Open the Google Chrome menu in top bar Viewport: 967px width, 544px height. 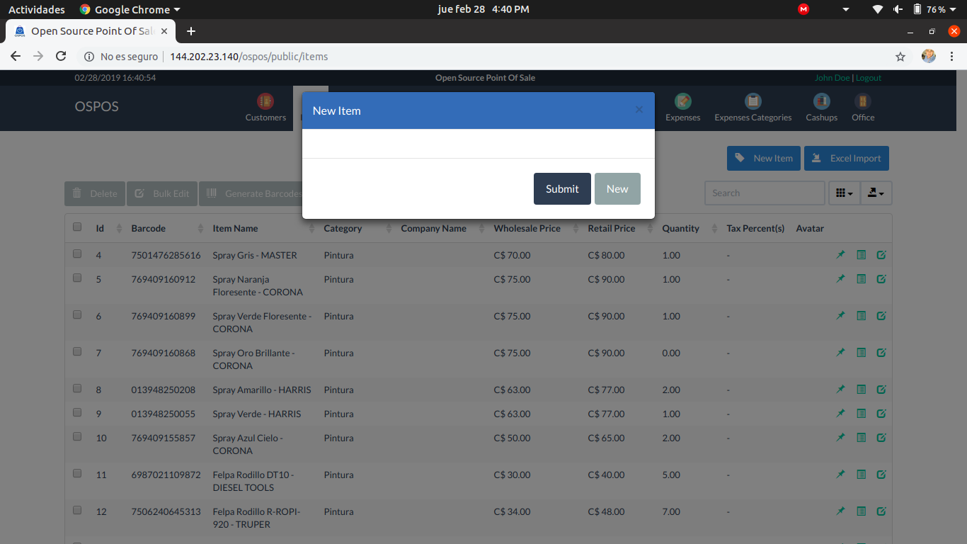tap(130, 9)
